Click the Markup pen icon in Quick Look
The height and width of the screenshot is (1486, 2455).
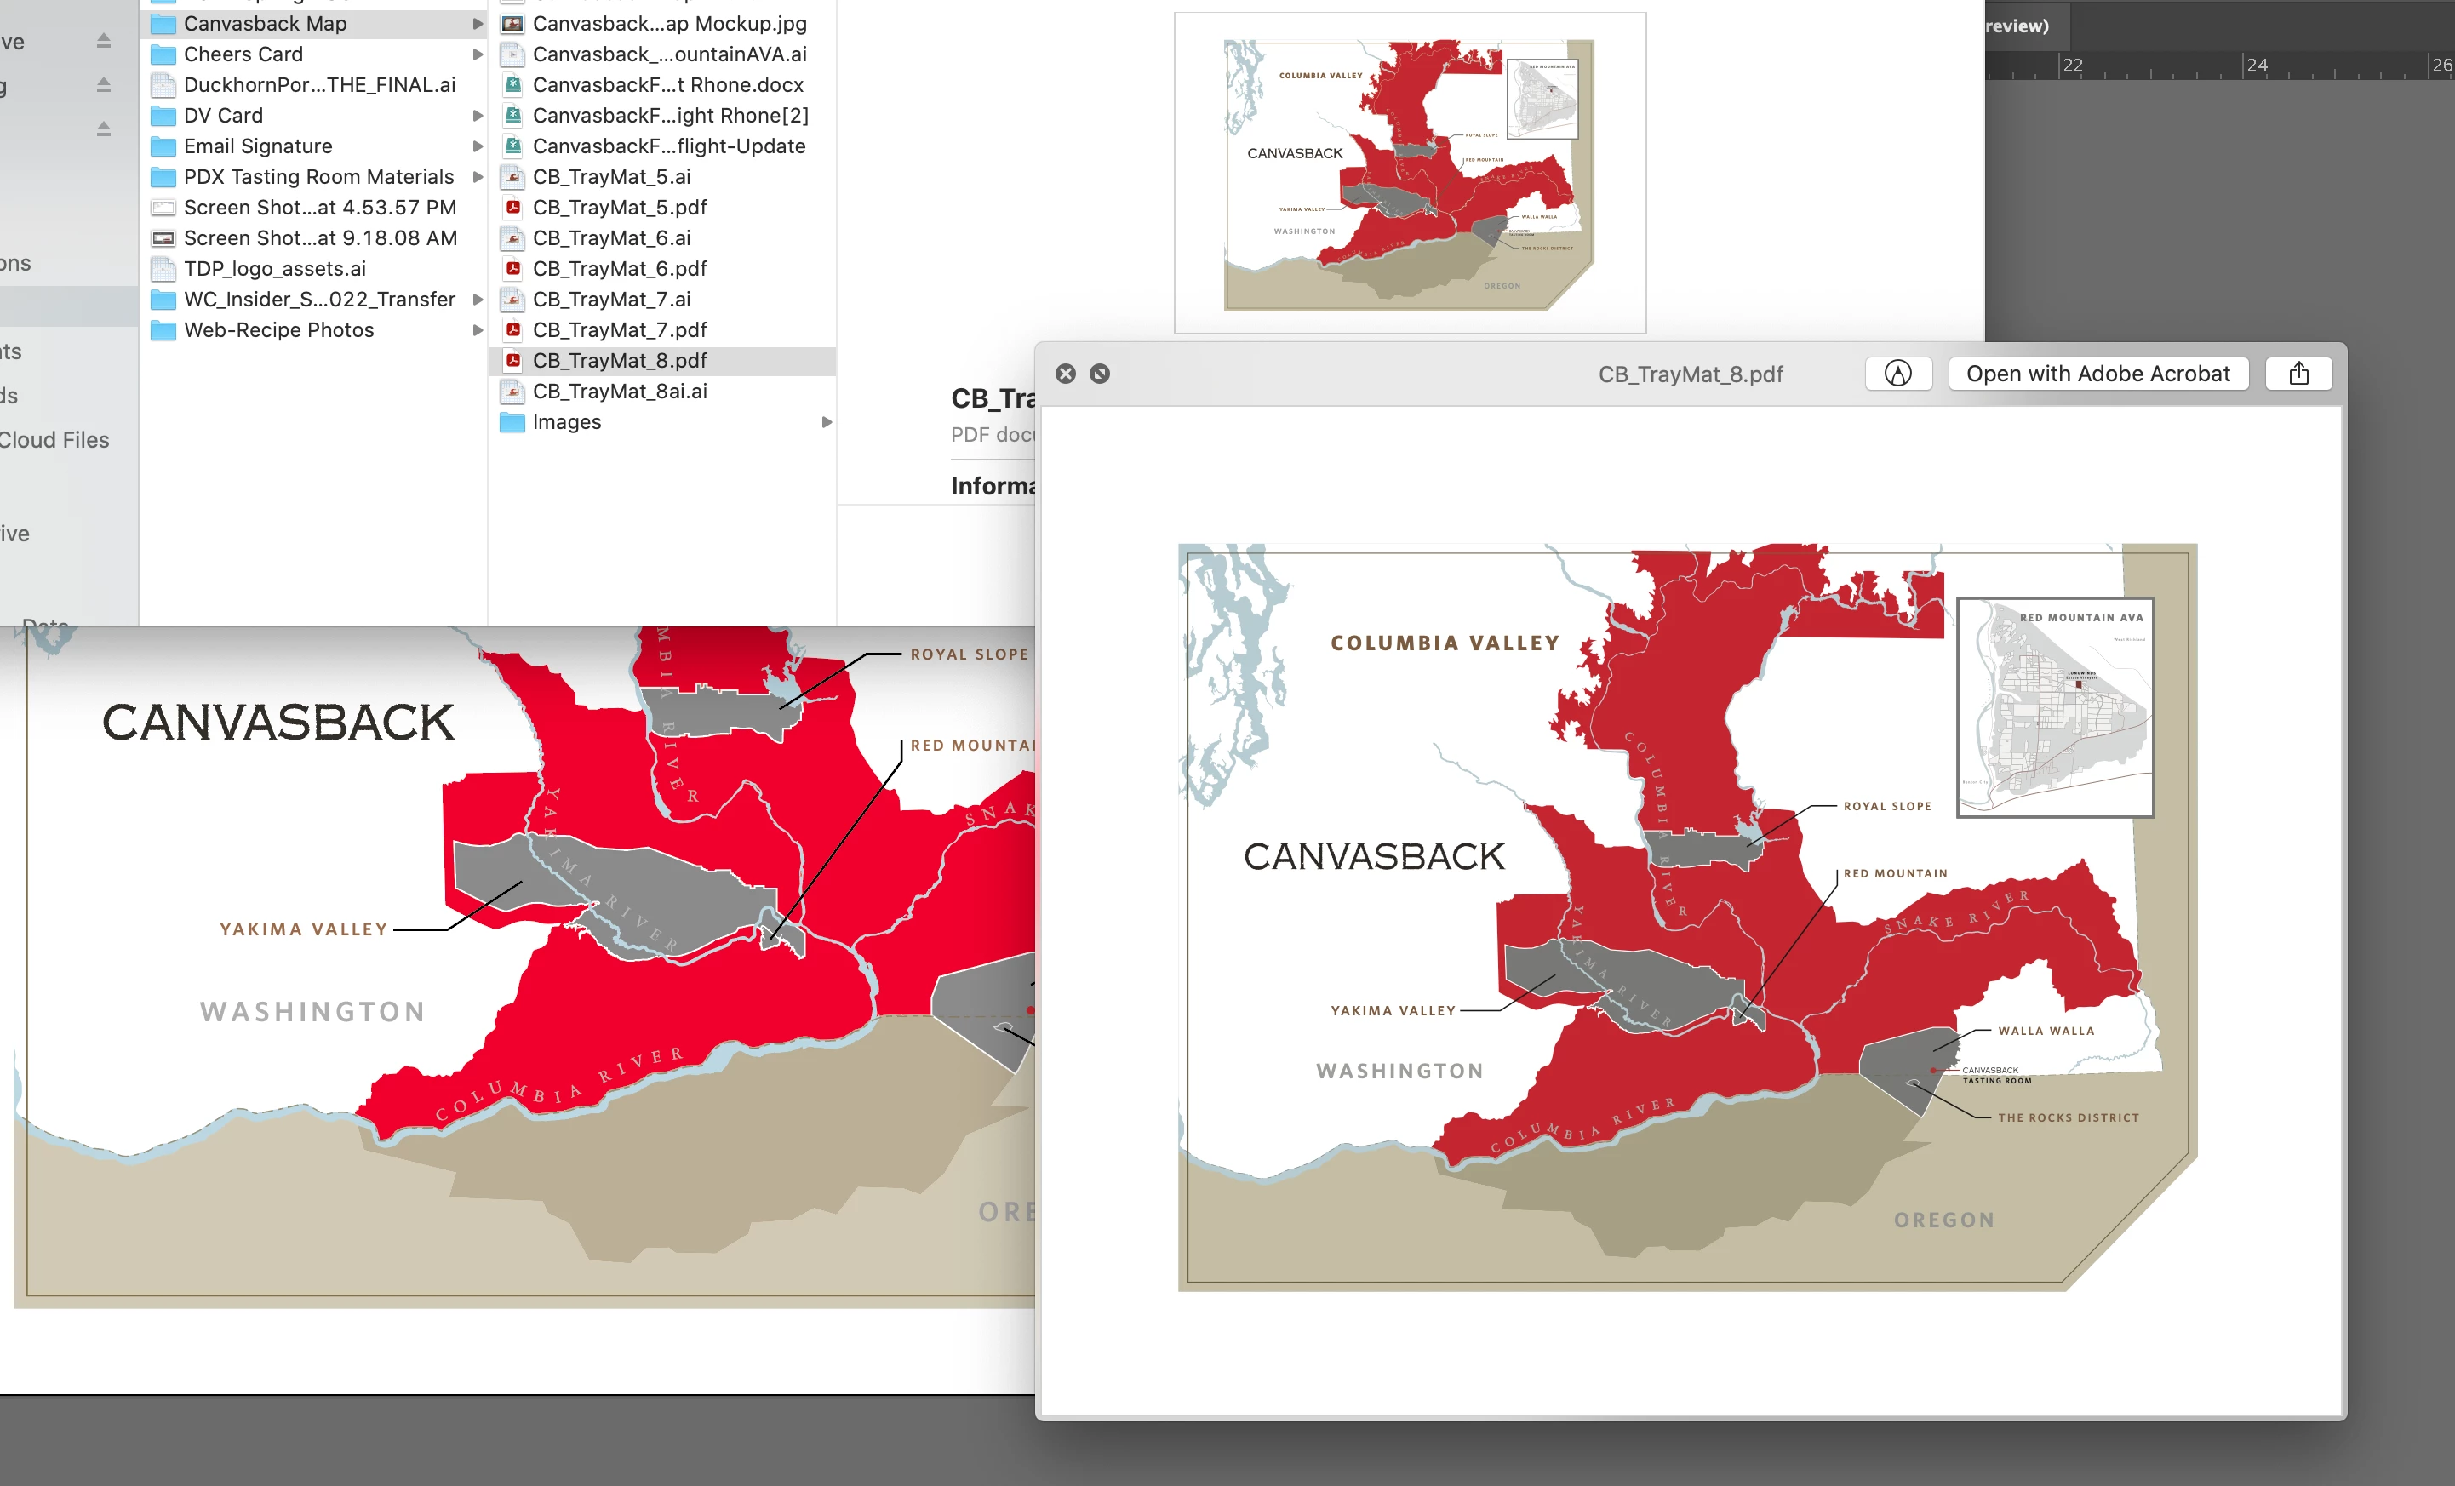(x=1898, y=374)
